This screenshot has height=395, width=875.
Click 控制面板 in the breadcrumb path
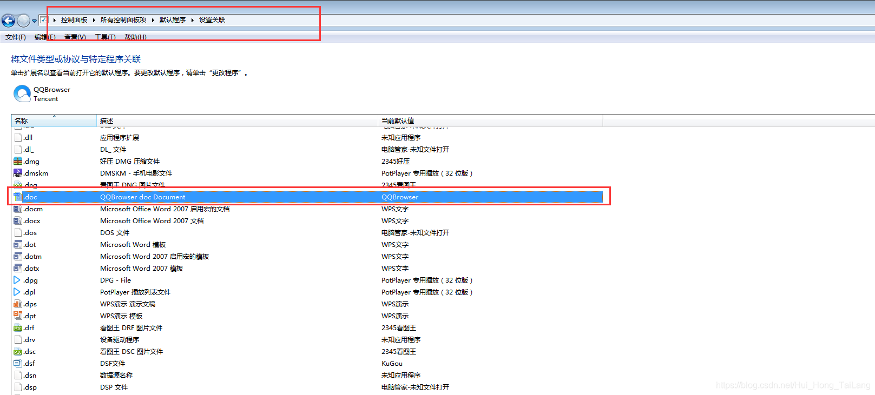(x=74, y=20)
